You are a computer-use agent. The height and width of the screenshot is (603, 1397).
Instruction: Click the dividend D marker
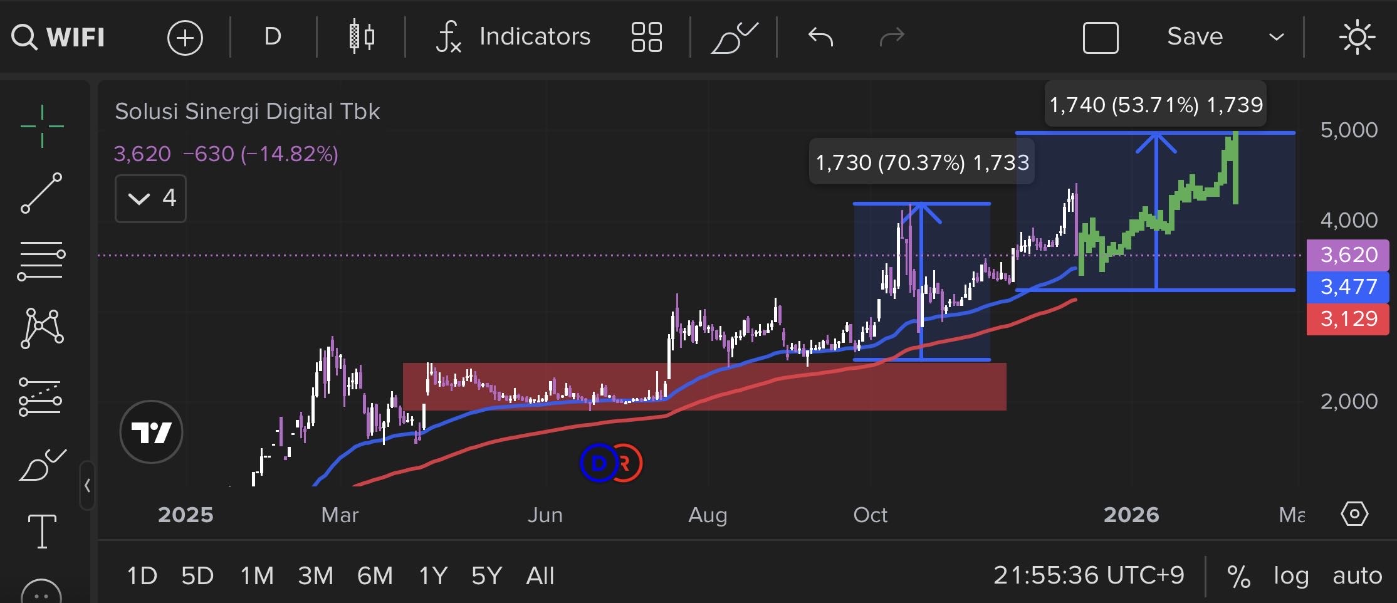599,463
